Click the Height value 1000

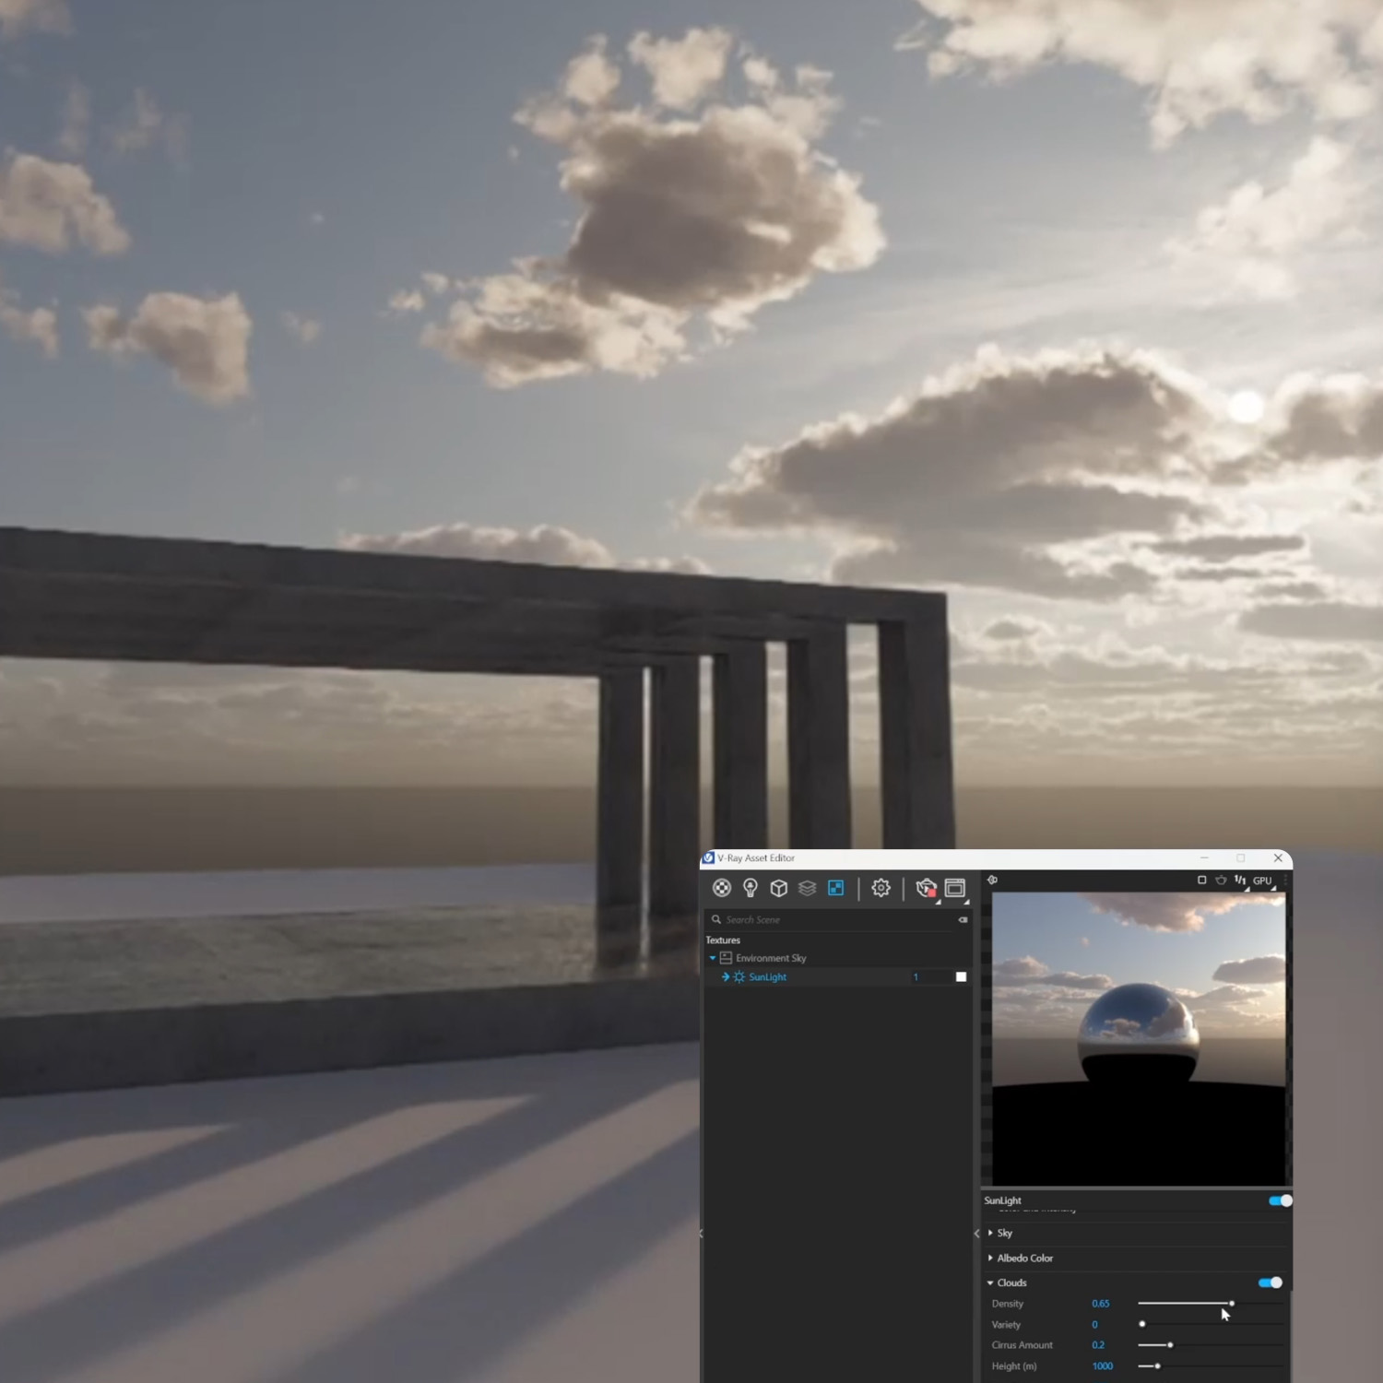click(x=1103, y=1365)
